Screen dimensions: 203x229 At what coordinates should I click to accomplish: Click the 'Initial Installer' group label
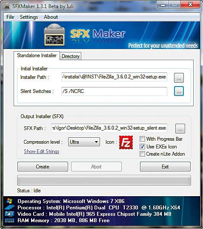[x=34, y=69]
